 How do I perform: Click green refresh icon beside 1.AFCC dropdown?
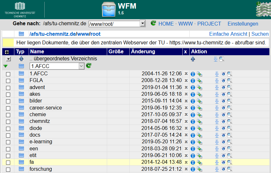[89, 66]
